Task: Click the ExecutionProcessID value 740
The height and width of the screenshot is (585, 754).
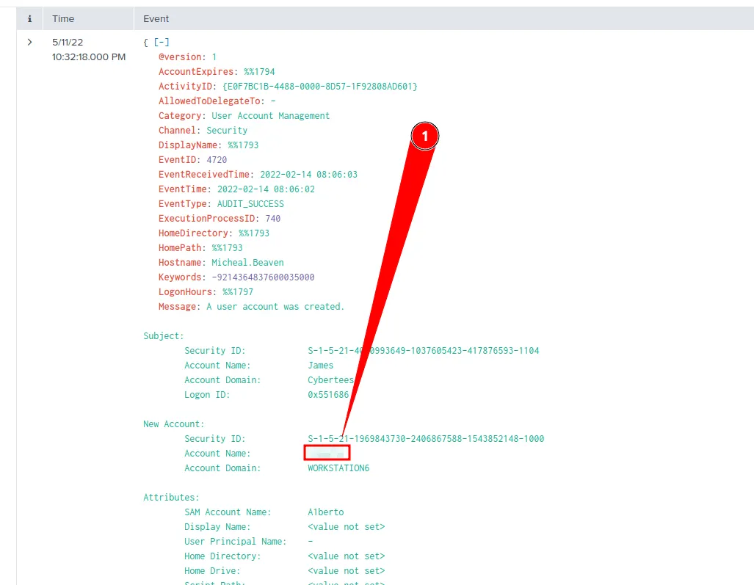Action: point(272,218)
